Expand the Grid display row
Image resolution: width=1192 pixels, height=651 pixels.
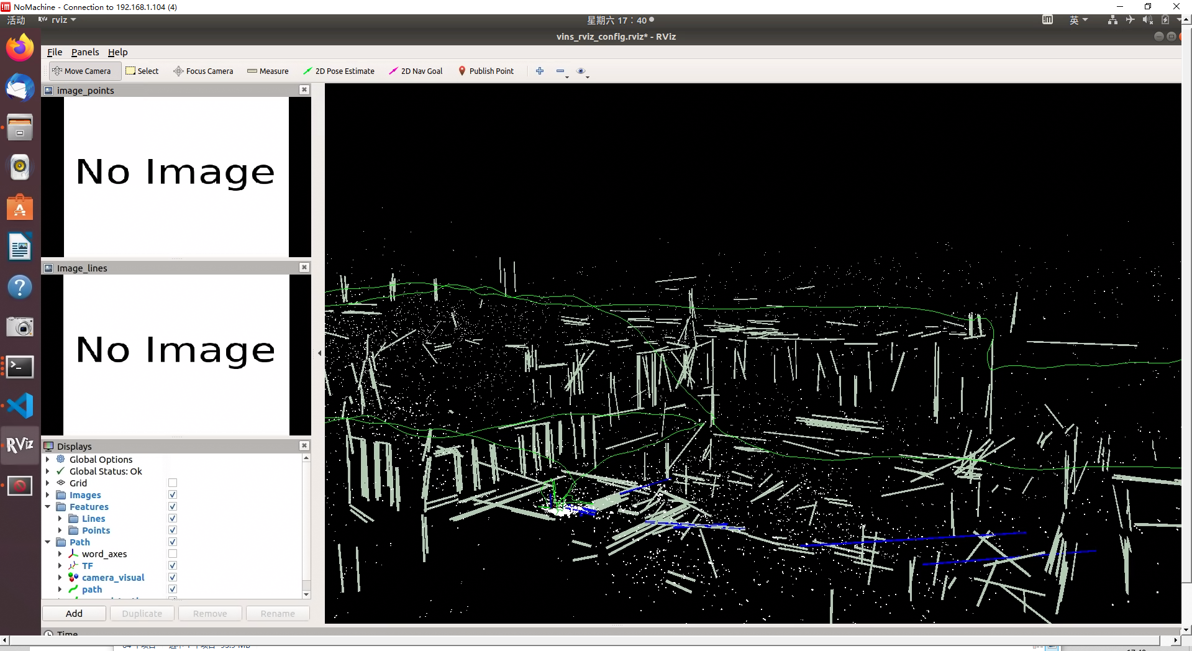click(x=48, y=483)
